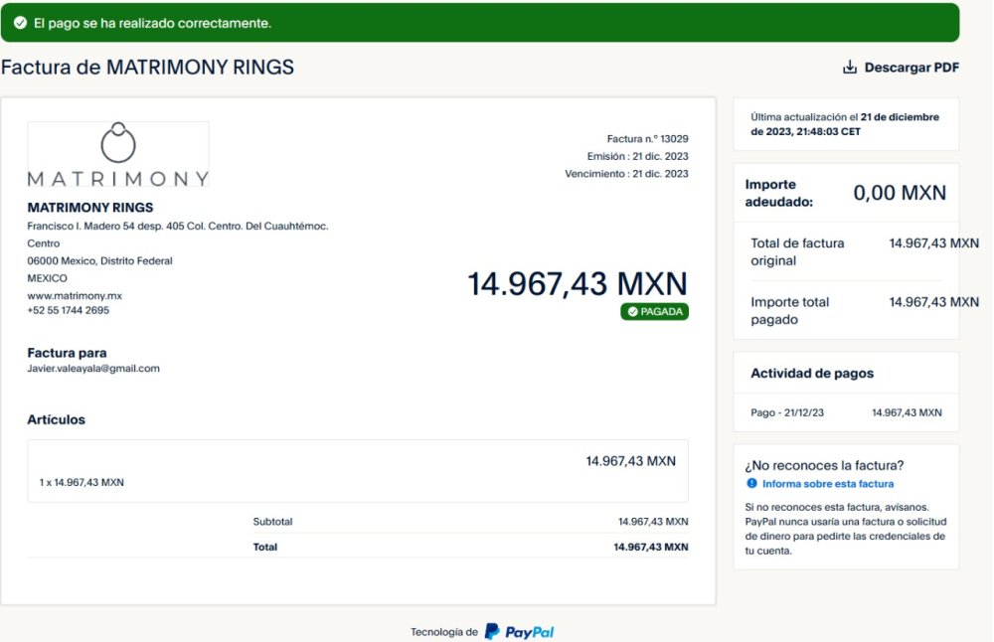Click the Francisco I. Madero 54 address line
Viewport: 994px width, 642px height.
pyautogui.click(x=178, y=226)
